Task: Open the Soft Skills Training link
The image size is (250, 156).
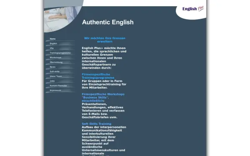Action: tap(97, 124)
